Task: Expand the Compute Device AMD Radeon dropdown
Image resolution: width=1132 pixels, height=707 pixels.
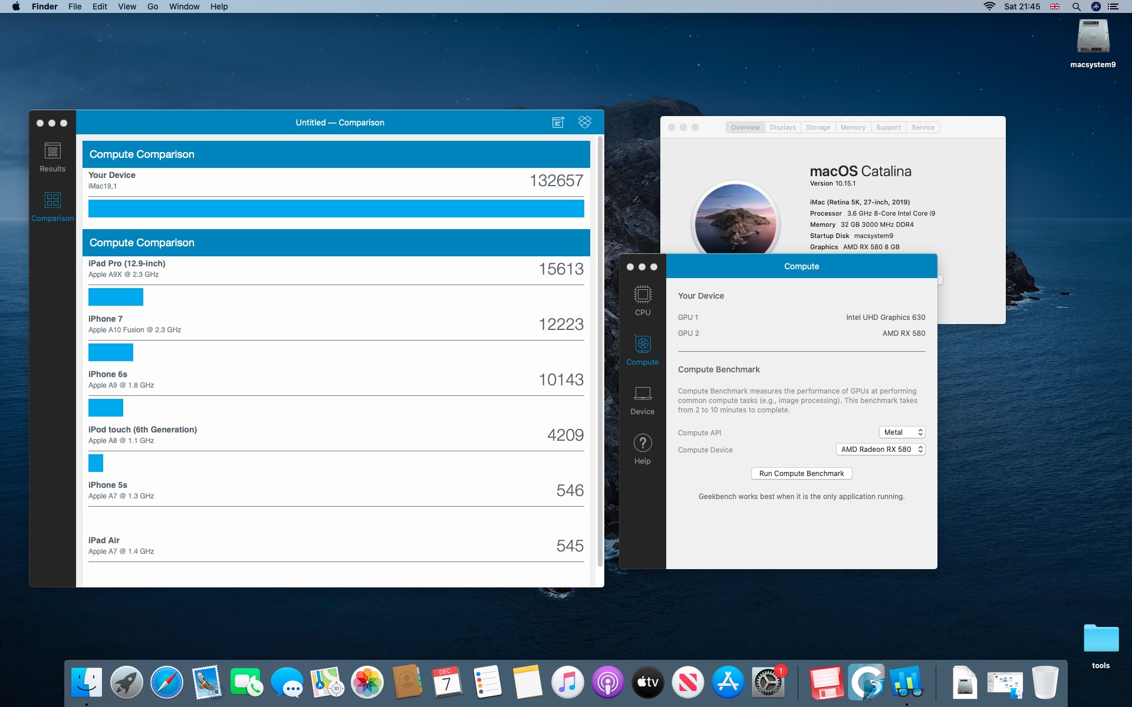Action: [x=880, y=450]
